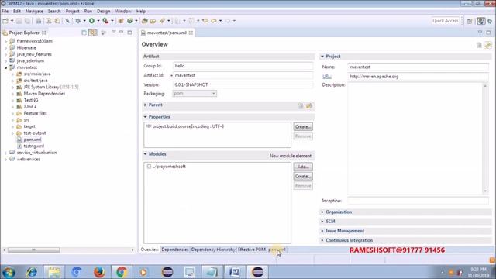Click the Open Type toolbar icon
The image size is (496, 279).
point(145,21)
